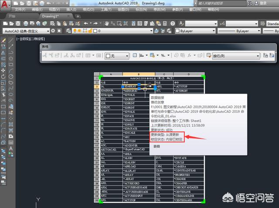
Task: Open the text style dropdown next to A icon
Action: [x=201, y=23]
